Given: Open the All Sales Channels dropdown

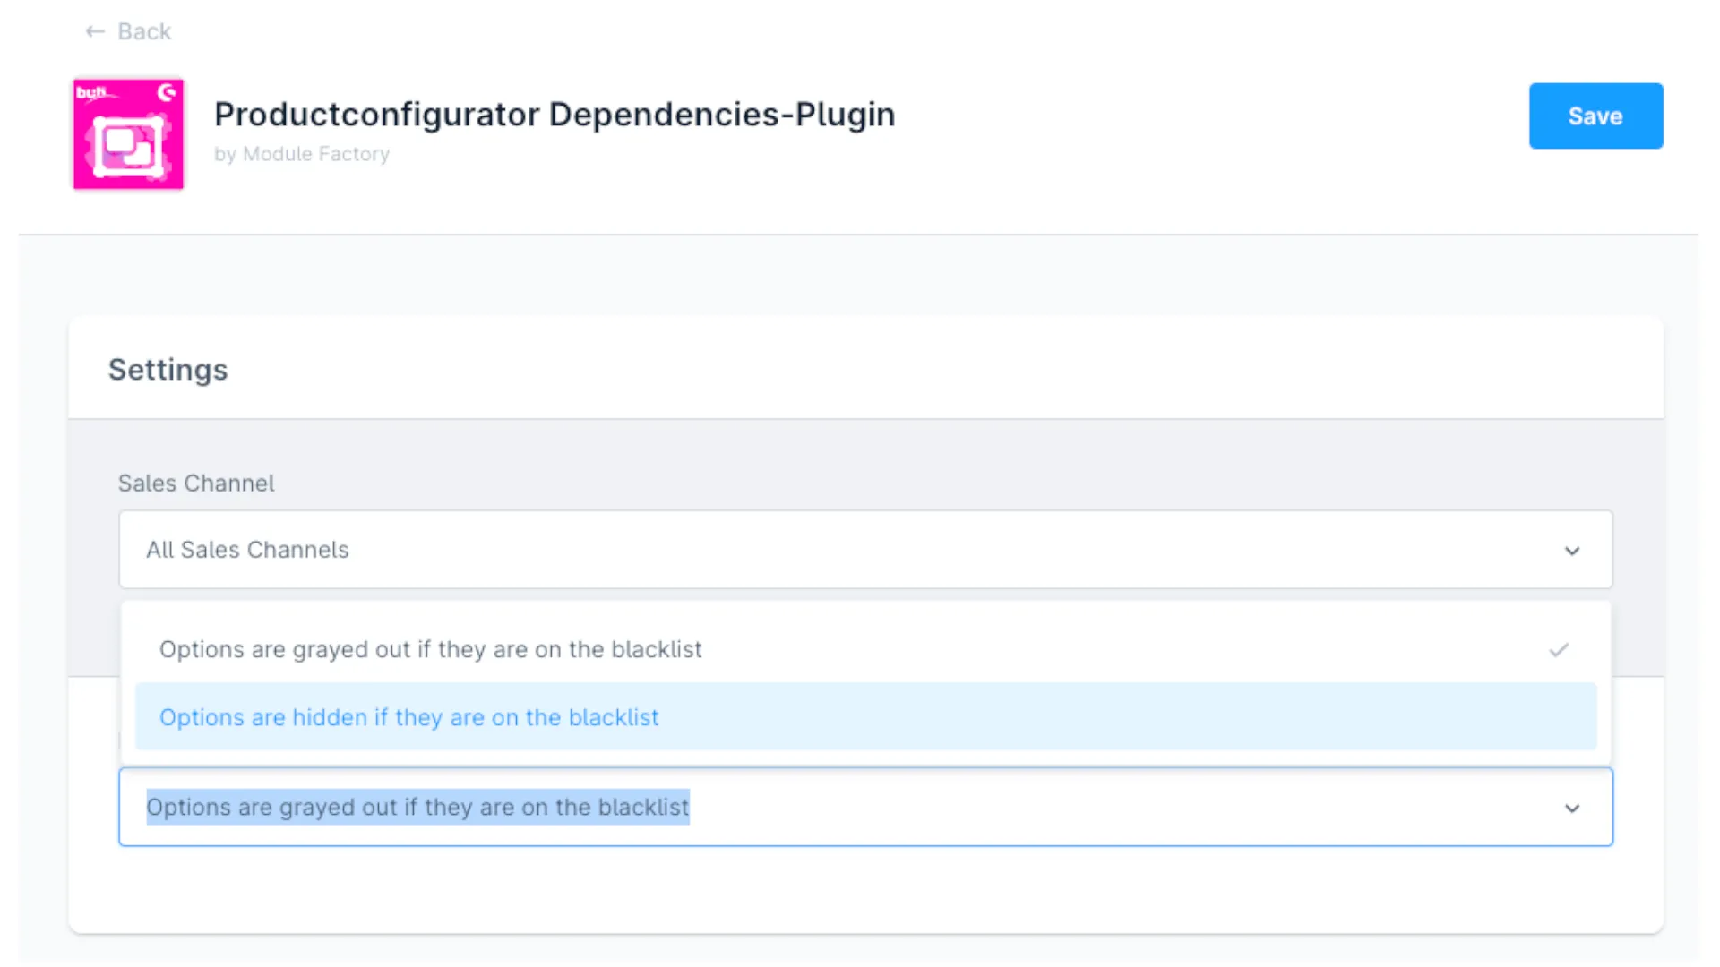Looking at the screenshot, I should point(864,550).
